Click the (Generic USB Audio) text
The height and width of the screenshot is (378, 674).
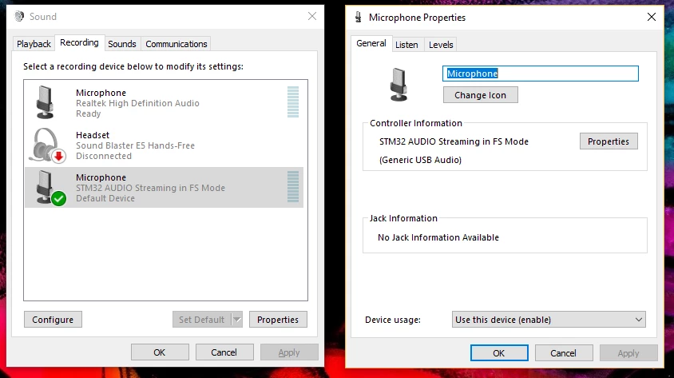point(420,160)
